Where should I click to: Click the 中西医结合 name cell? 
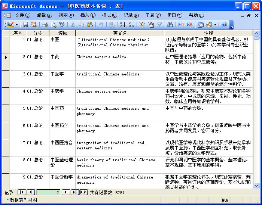(63, 147)
